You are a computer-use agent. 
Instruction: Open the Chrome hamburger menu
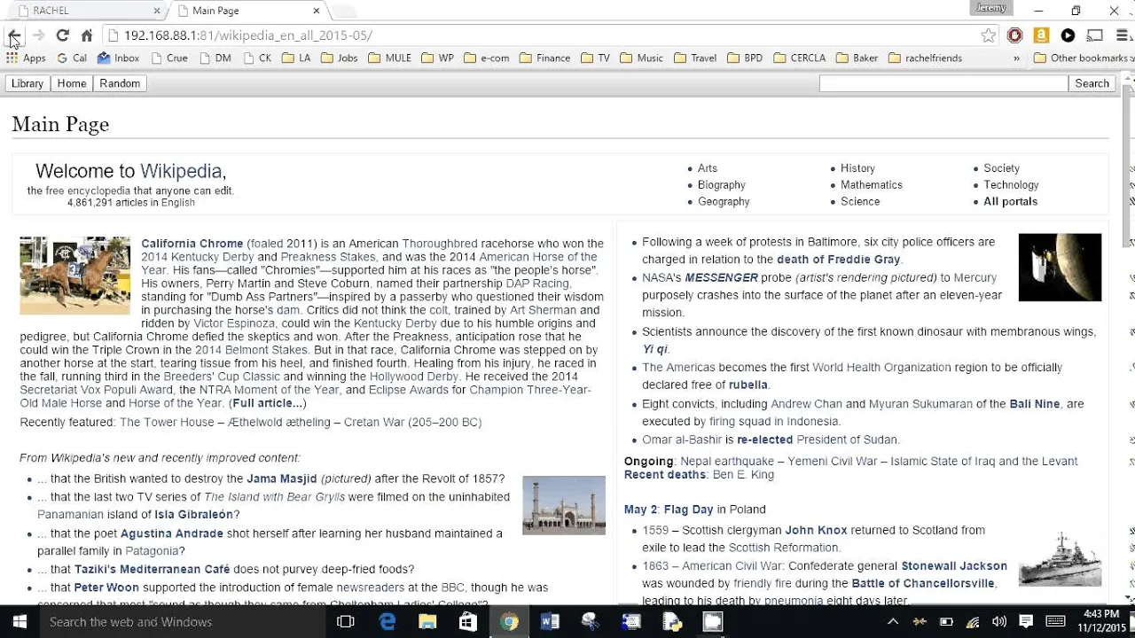click(x=1123, y=35)
